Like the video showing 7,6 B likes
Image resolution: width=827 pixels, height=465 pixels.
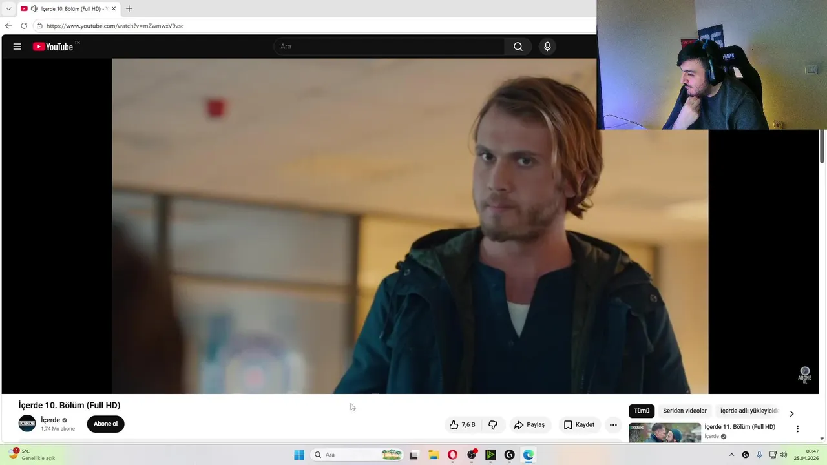pyautogui.click(x=463, y=425)
